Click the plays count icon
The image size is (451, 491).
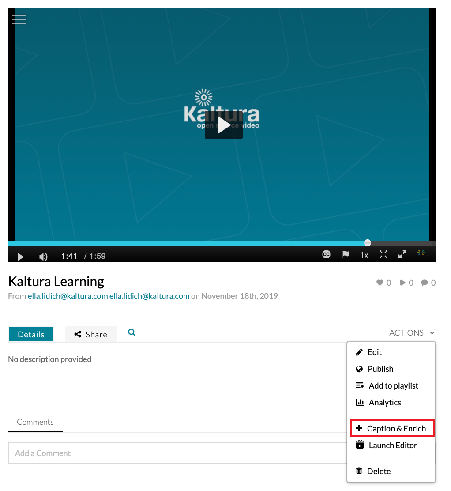(x=402, y=283)
